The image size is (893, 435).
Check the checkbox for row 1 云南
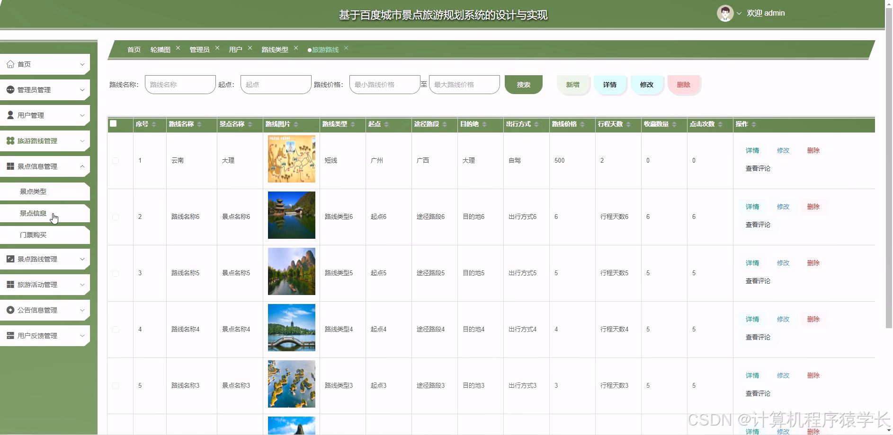pyautogui.click(x=115, y=160)
